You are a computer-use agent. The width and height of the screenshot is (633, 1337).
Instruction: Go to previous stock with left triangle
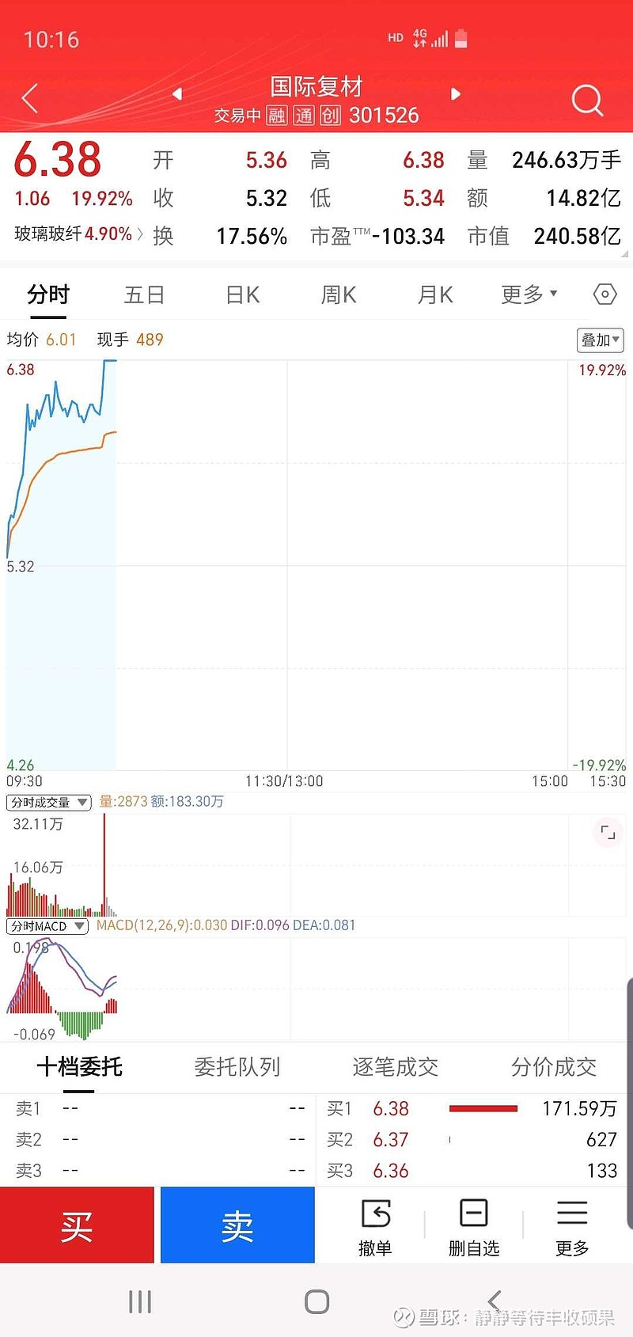coord(177,93)
